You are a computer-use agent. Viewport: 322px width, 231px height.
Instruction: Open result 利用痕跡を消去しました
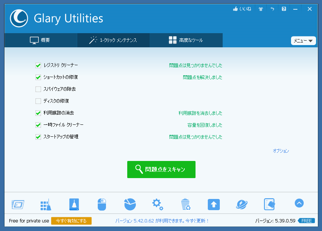(x=200, y=113)
